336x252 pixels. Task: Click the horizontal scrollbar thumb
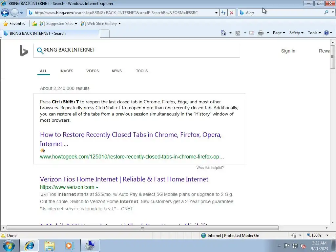tap(142, 228)
